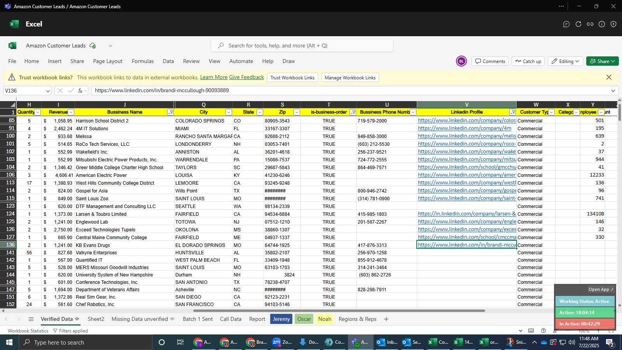Add a new sheet with plus icon

point(386,319)
